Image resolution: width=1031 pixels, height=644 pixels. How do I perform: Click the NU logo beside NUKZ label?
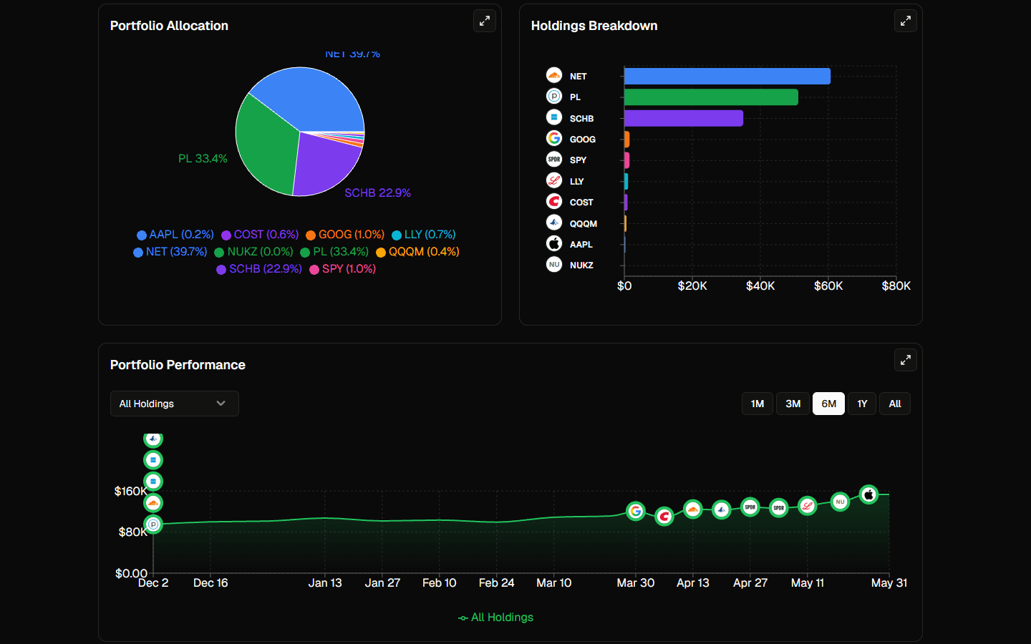[x=554, y=264]
